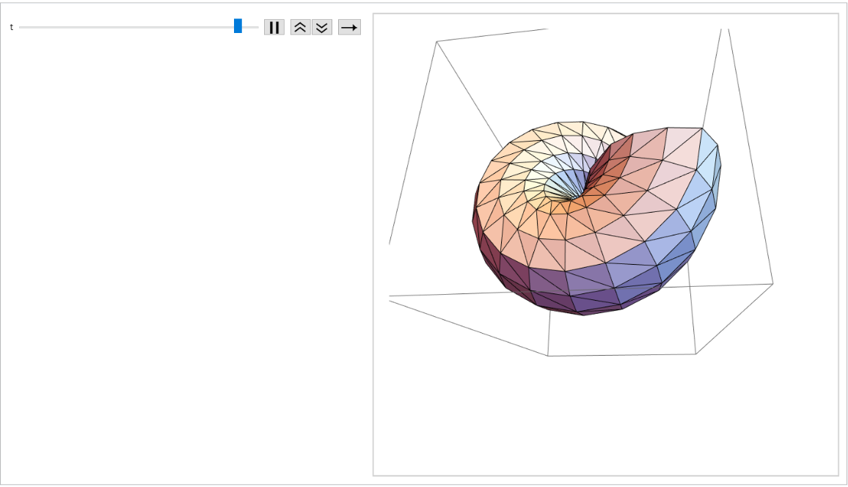Click the slower double-down chevron button
The width and height of the screenshot is (848, 487).
pos(322,27)
